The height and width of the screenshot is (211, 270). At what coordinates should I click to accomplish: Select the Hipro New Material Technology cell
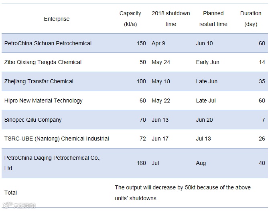coord(43,100)
